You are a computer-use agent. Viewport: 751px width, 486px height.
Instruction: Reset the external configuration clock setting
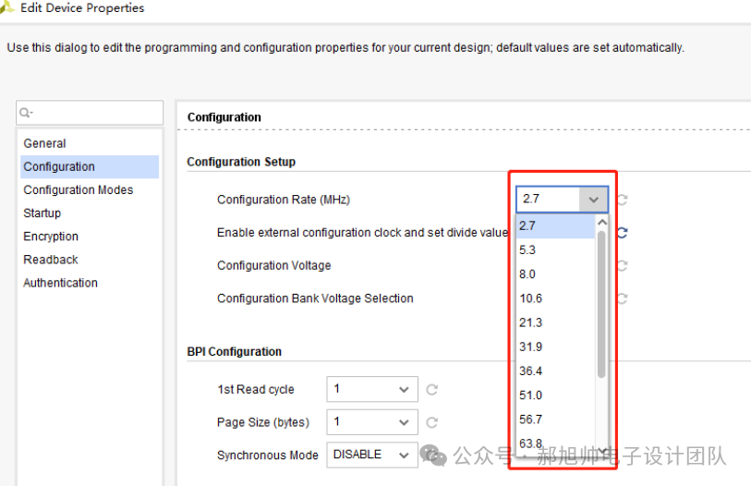pyautogui.click(x=623, y=233)
